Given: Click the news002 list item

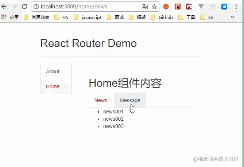Looking at the screenshot, I should 113,119.
